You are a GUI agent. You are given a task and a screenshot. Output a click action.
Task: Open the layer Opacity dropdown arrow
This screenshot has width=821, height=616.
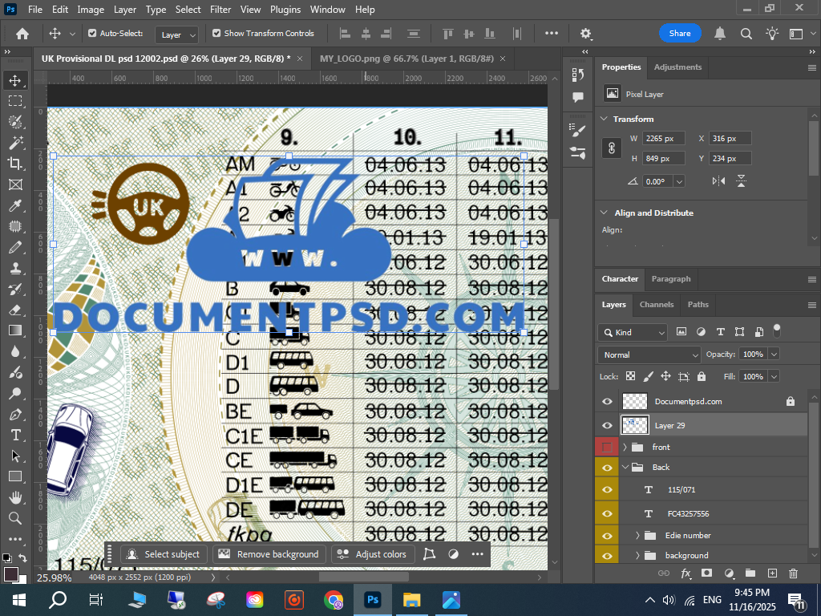point(774,355)
